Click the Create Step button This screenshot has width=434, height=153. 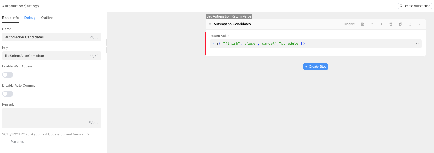pos(315,67)
